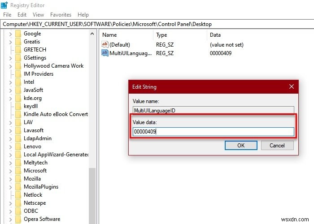Click the keydll folder icon
314x224 pixels.
[x=18, y=106]
